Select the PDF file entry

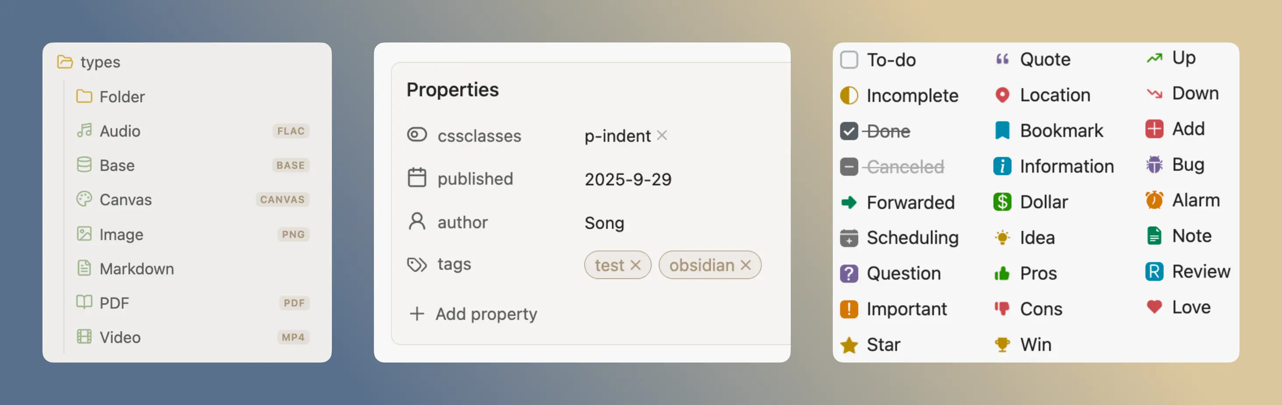tap(114, 303)
